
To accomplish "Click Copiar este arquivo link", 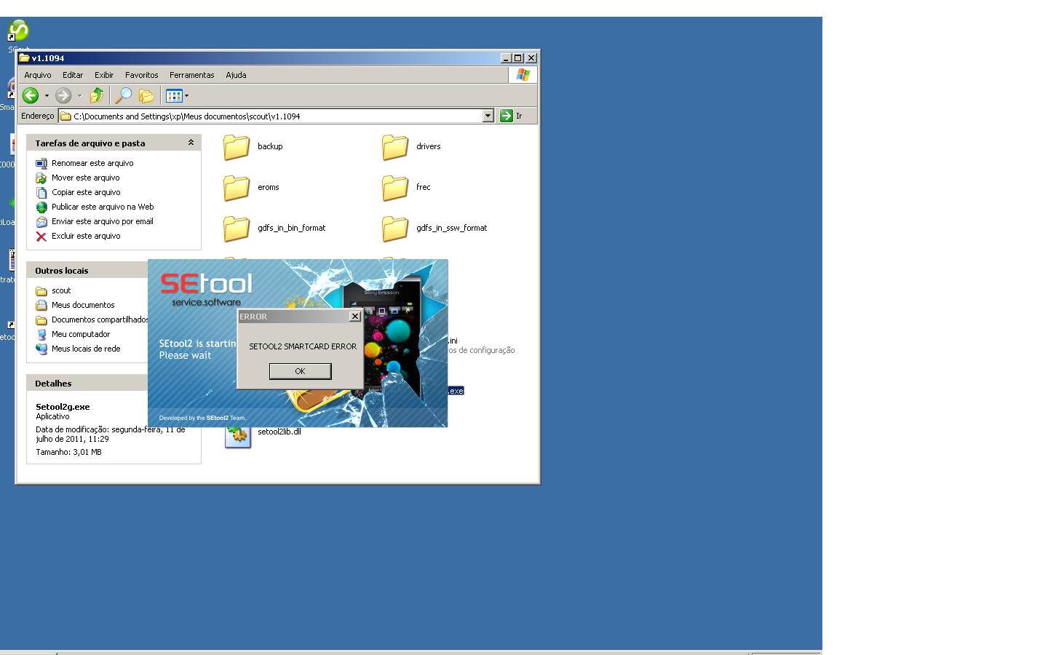I will [86, 192].
